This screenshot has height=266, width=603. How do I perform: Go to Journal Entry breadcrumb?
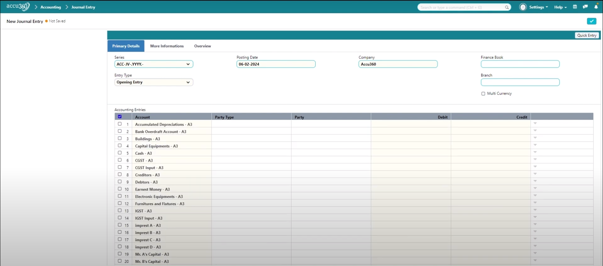click(x=83, y=7)
